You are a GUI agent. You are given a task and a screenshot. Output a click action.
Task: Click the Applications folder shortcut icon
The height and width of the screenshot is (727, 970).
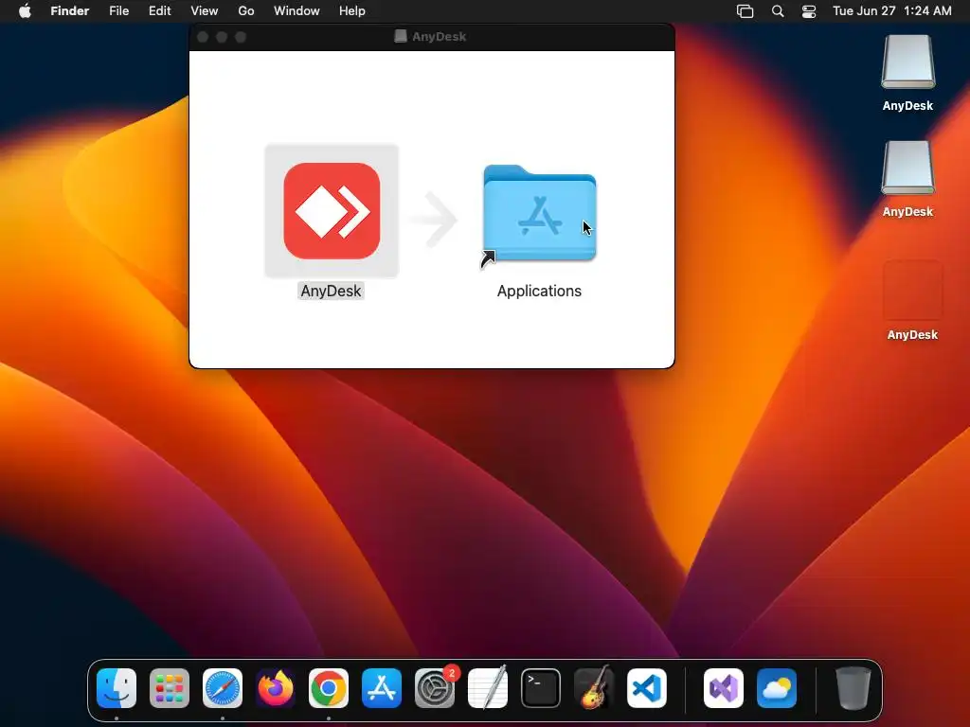coord(539,213)
